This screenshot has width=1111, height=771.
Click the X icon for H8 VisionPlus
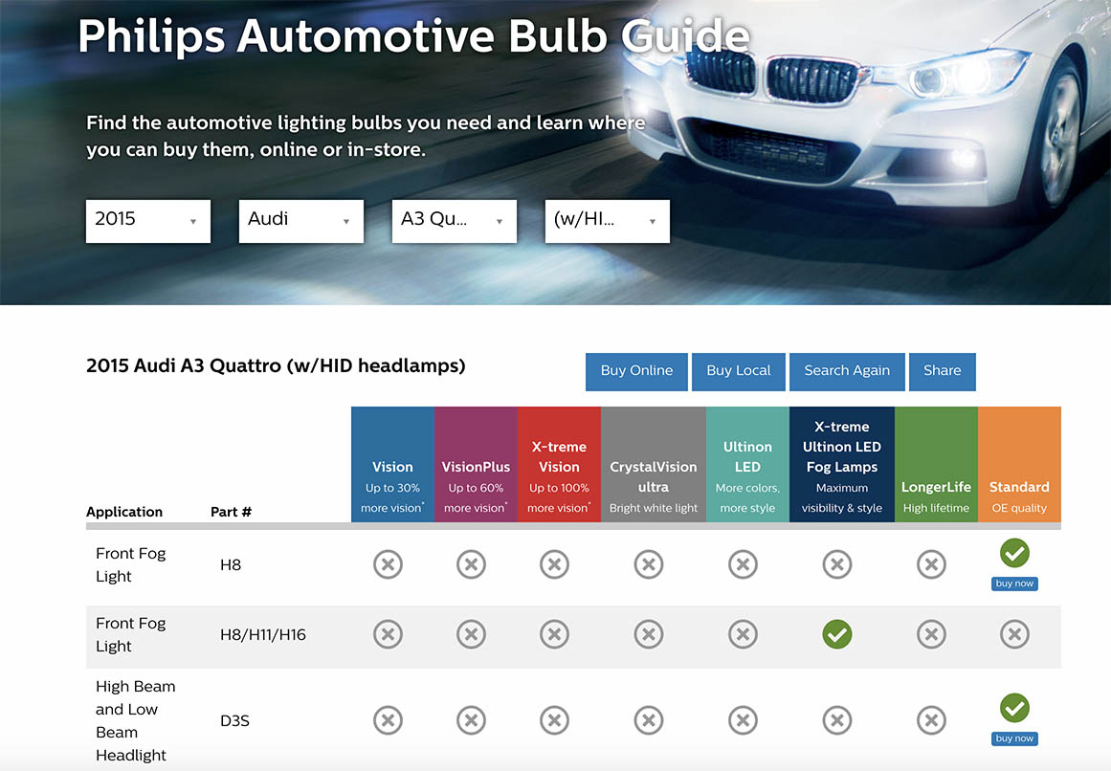471,564
